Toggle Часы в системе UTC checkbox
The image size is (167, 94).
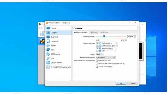pos(97,67)
